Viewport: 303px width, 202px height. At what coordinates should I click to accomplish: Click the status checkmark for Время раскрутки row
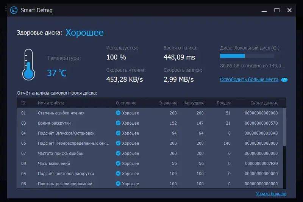coord(118,123)
